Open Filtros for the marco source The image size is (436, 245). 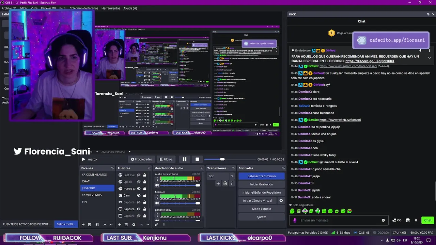(x=166, y=159)
